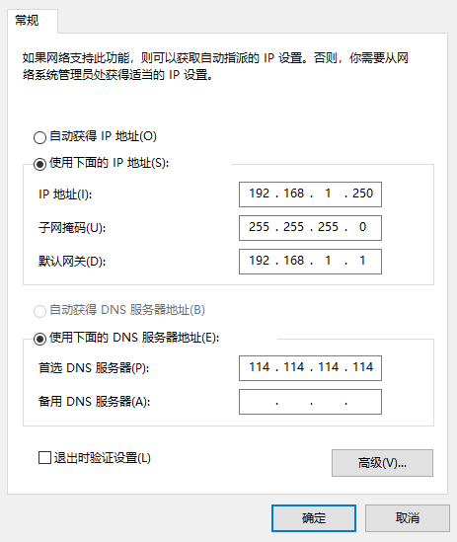
Task: Click the 子网掩码 input field
Action: point(311,228)
